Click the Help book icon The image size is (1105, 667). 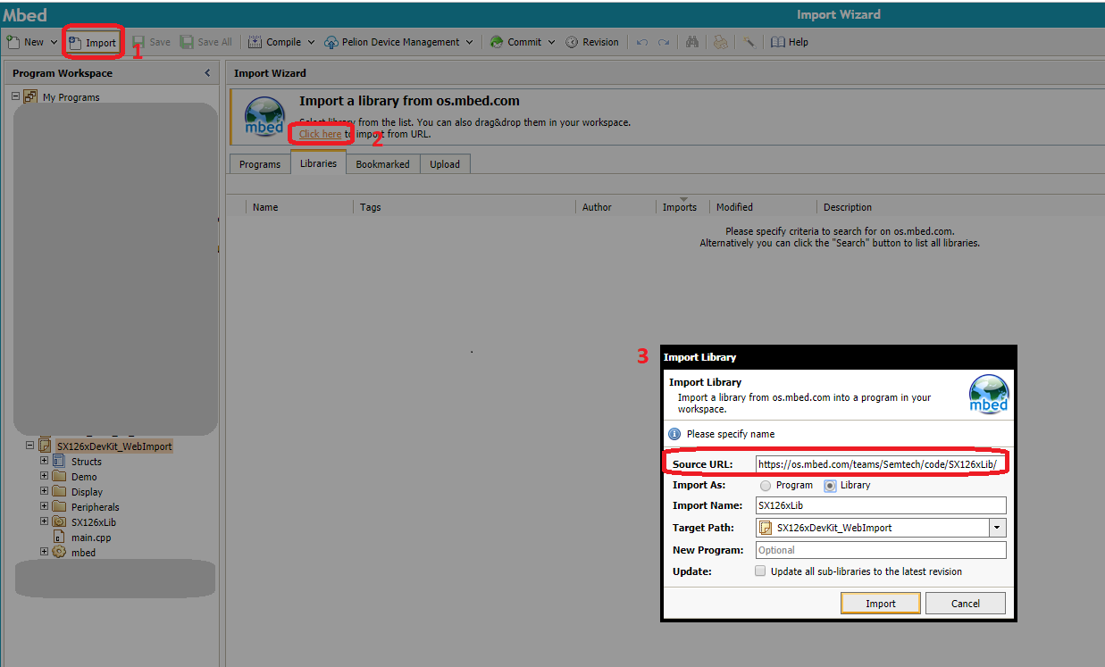coord(777,42)
